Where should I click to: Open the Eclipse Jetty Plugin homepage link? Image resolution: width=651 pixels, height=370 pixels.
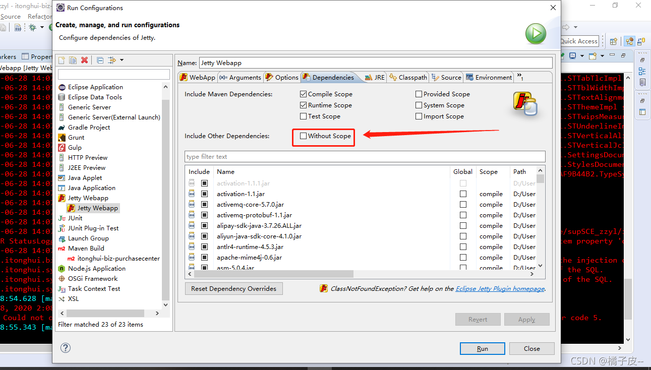click(x=500, y=288)
